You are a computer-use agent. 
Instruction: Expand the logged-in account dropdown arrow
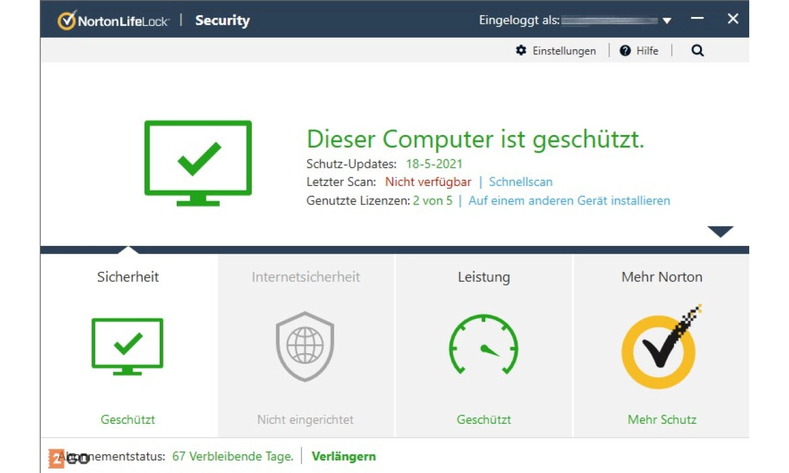[x=667, y=21]
